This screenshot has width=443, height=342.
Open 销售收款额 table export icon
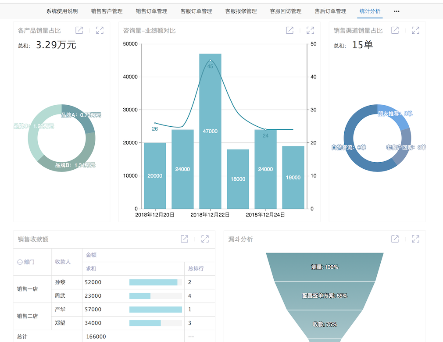[184, 239]
